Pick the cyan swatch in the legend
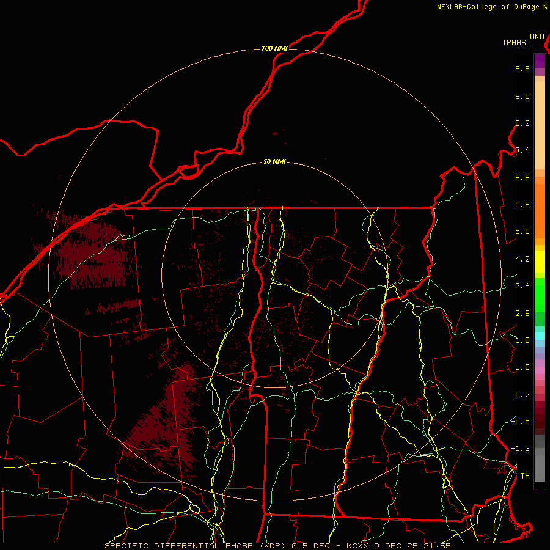Viewport: 550px width, 550px height. click(x=540, y=336)
